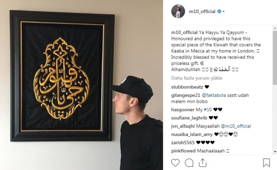
Task: Click the comments scrollbar down arrow
Action: pyautogui.click(x=275, y=152)
